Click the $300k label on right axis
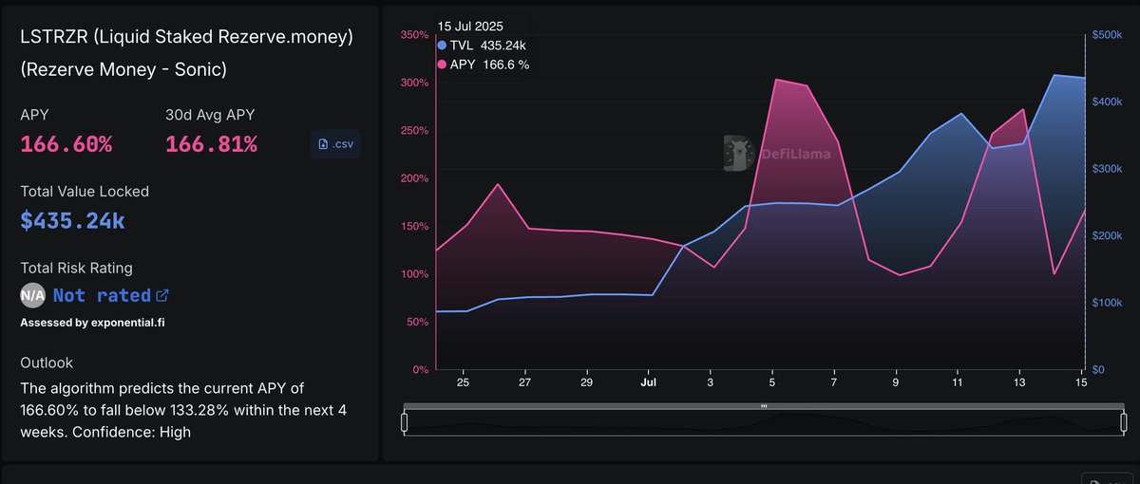This screenshot has height=484, width=1140. 1108,169
